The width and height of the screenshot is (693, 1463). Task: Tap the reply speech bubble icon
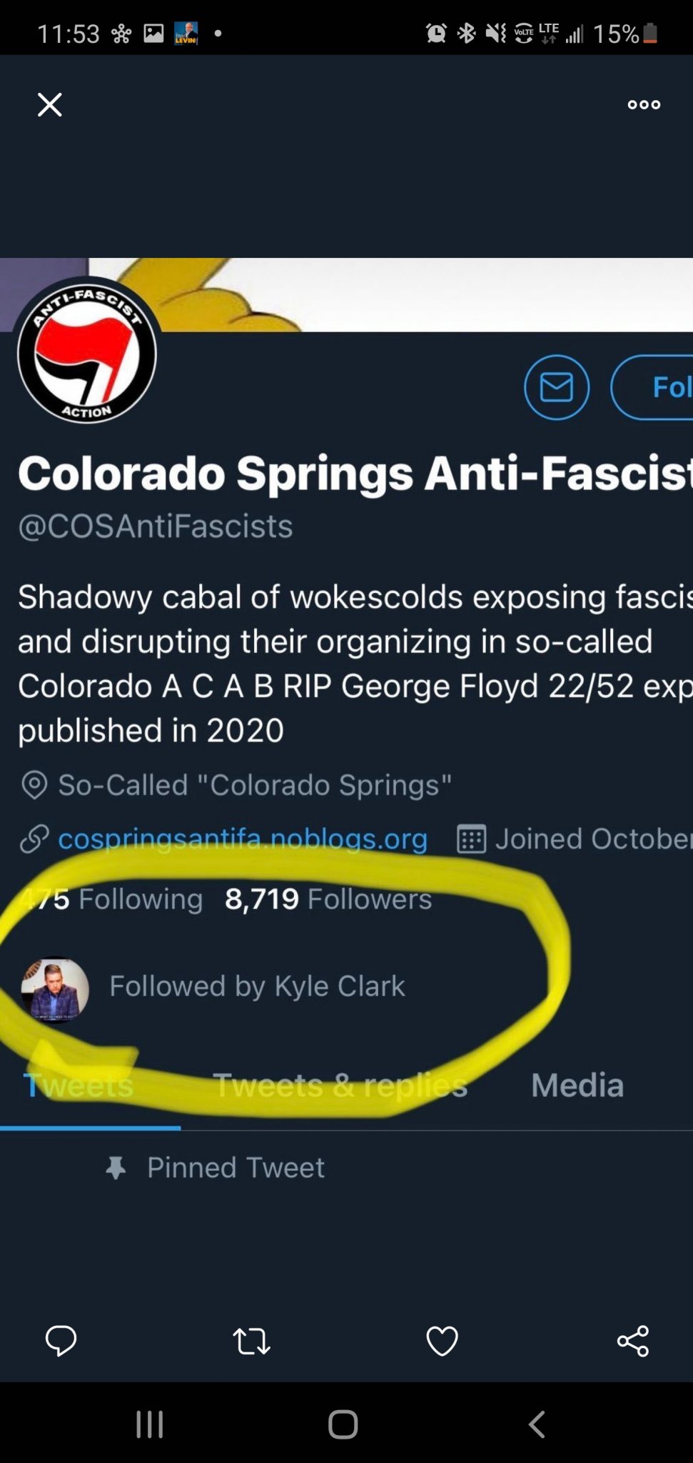61,1341
